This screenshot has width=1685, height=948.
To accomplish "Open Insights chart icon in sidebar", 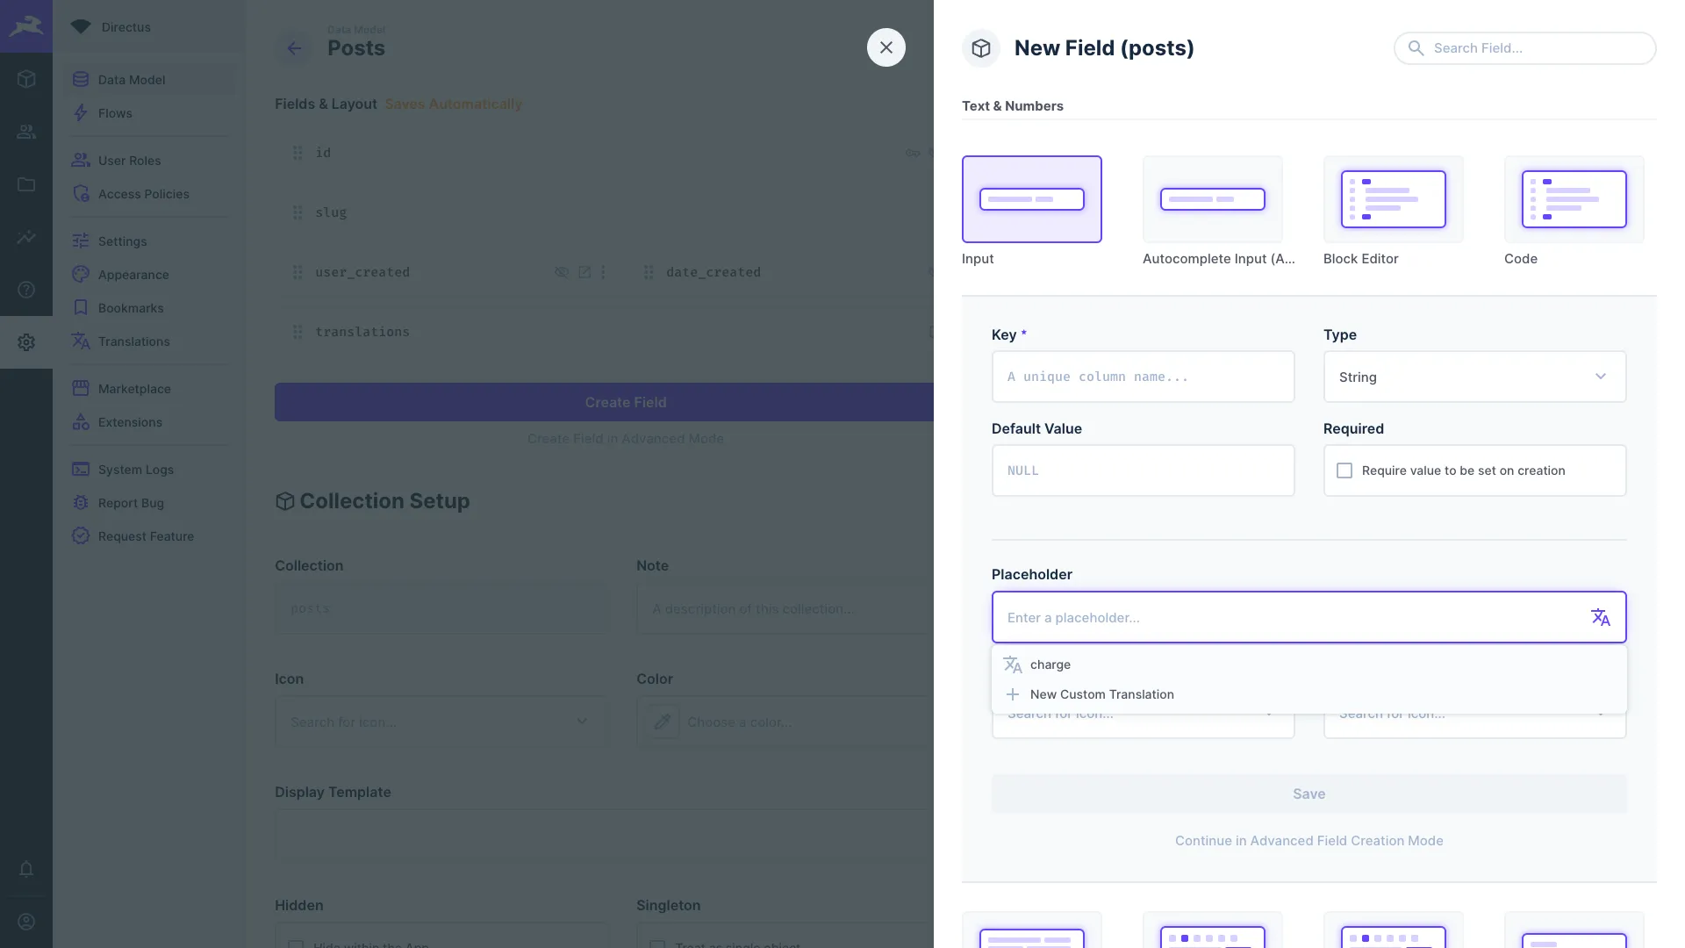I will (26, 237).
